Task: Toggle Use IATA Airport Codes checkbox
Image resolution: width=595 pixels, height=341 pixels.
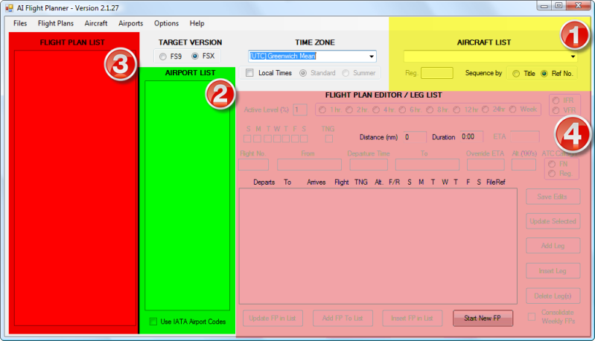Action: [153, 322]
